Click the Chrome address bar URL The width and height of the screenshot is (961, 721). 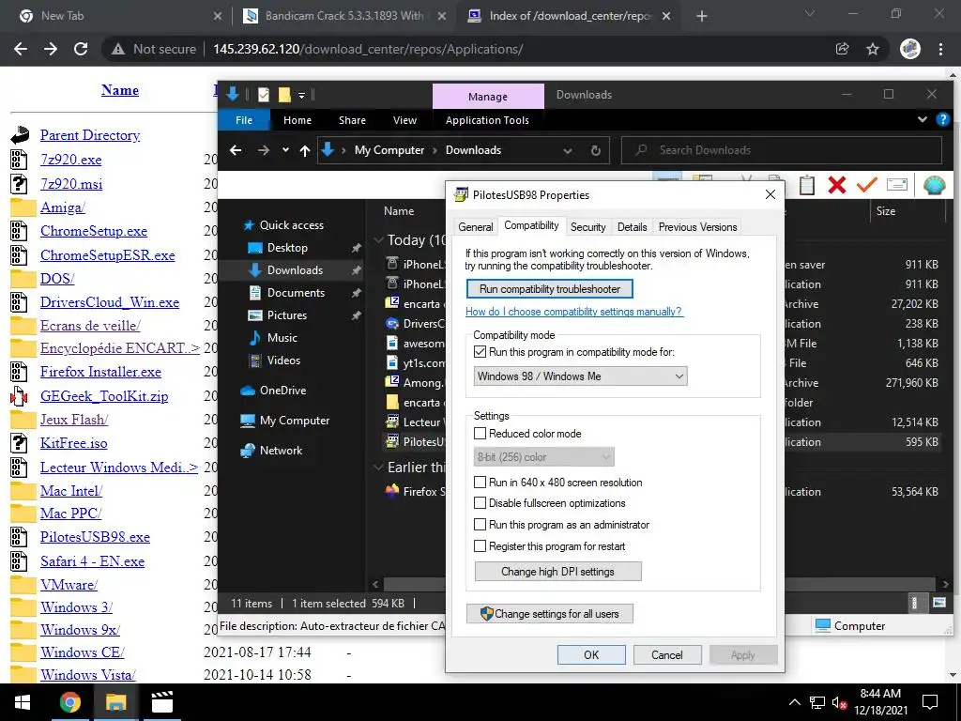[368, 49]
